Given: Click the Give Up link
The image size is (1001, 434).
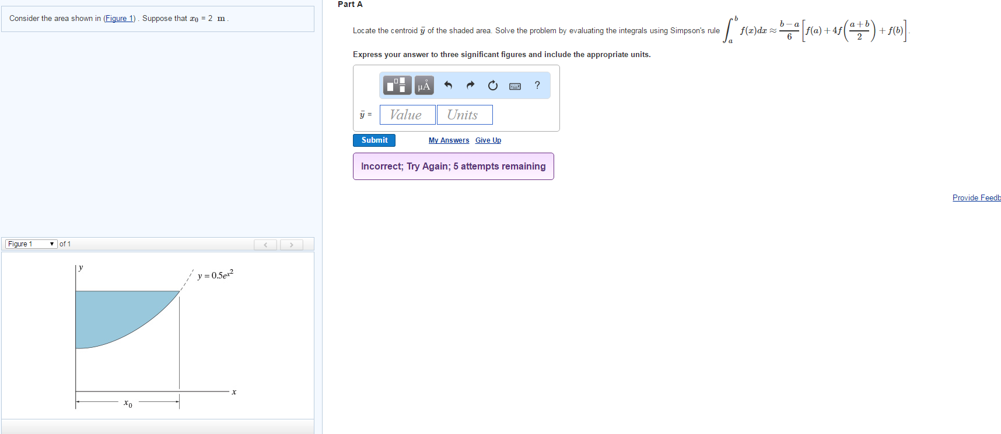Looking at the screenshot, I should click(488, 140).
